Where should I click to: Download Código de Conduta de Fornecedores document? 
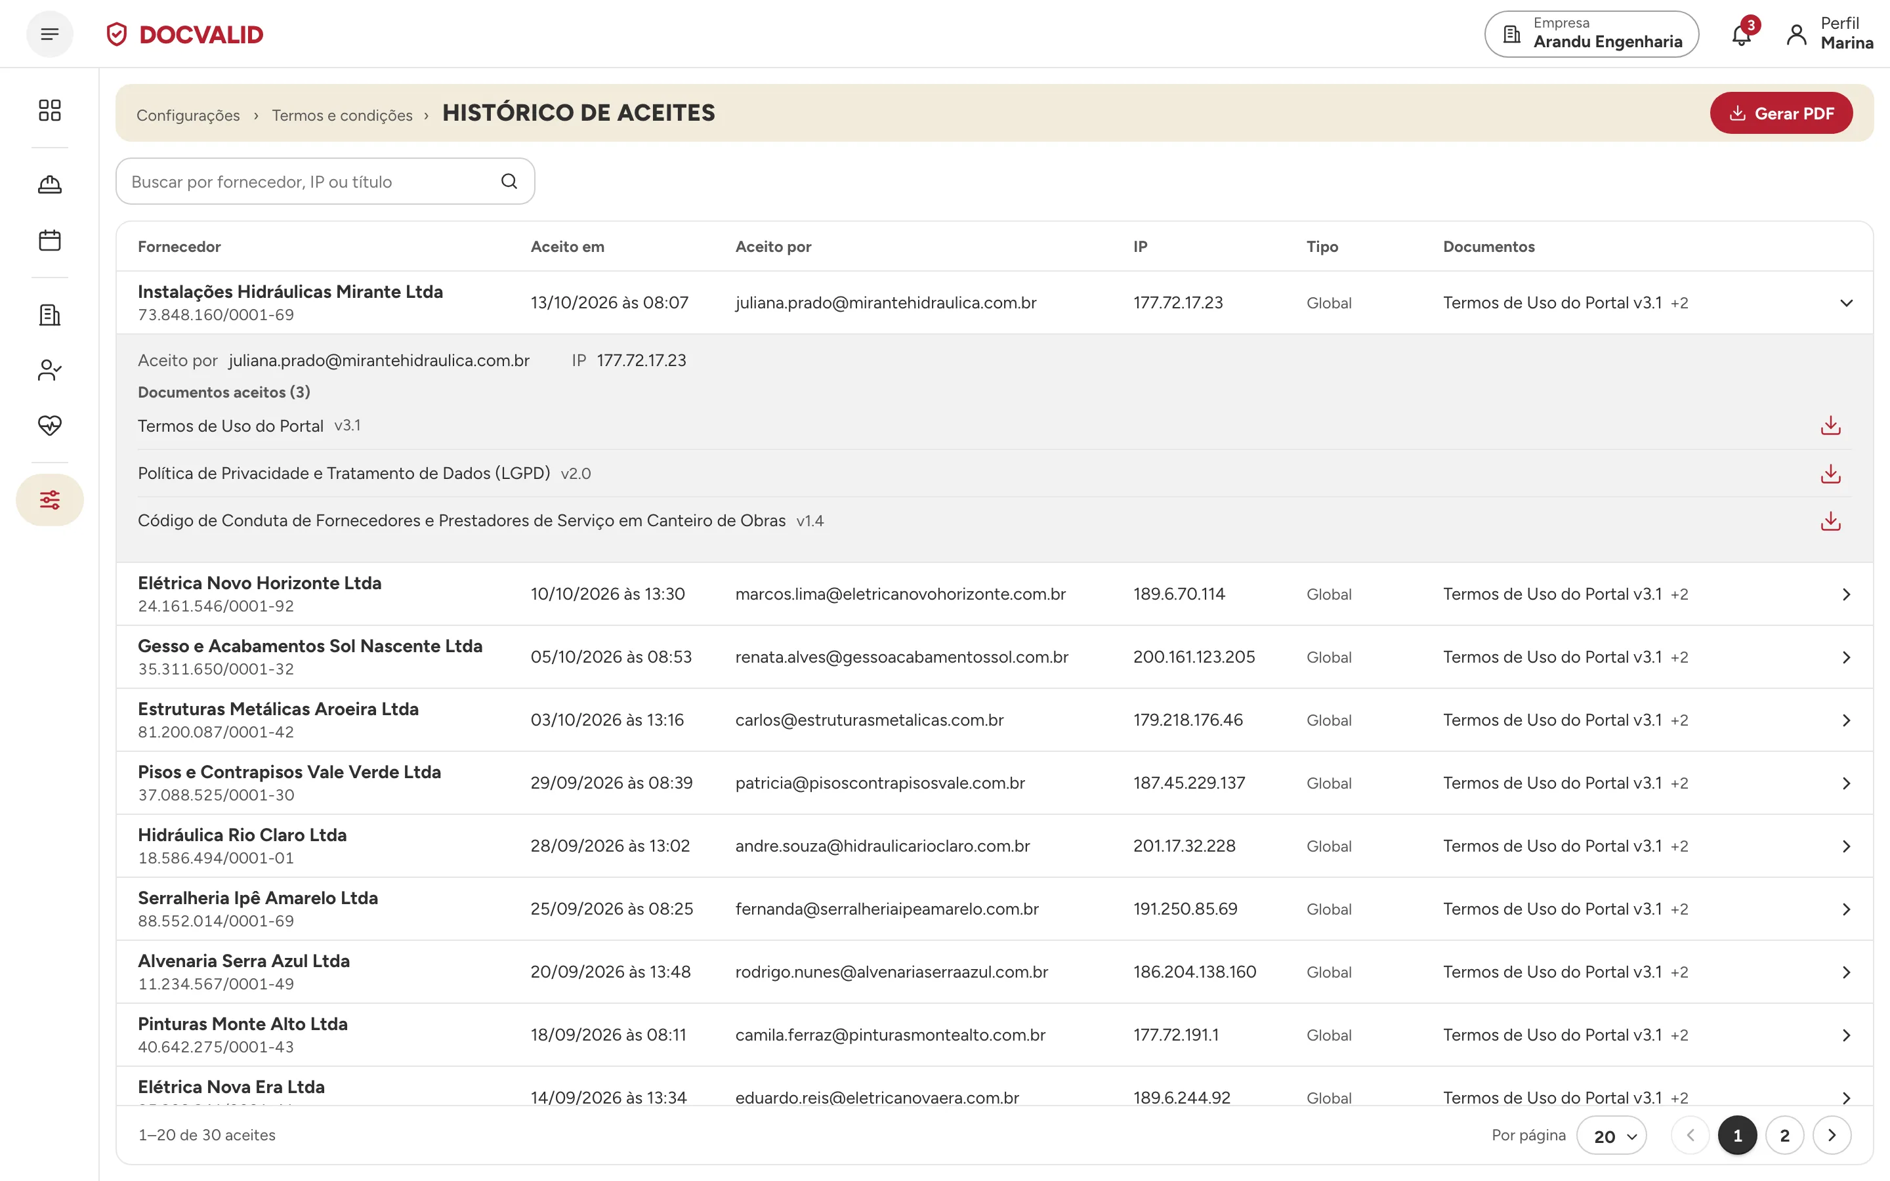click(1831, 521)
